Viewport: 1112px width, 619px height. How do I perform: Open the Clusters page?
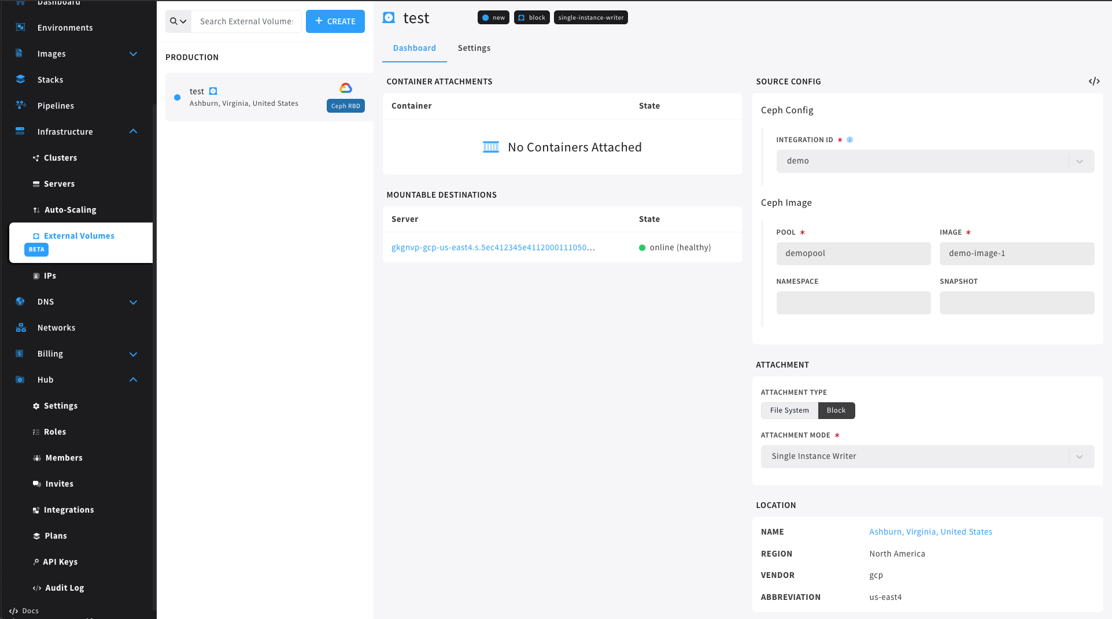coord(60,157)
